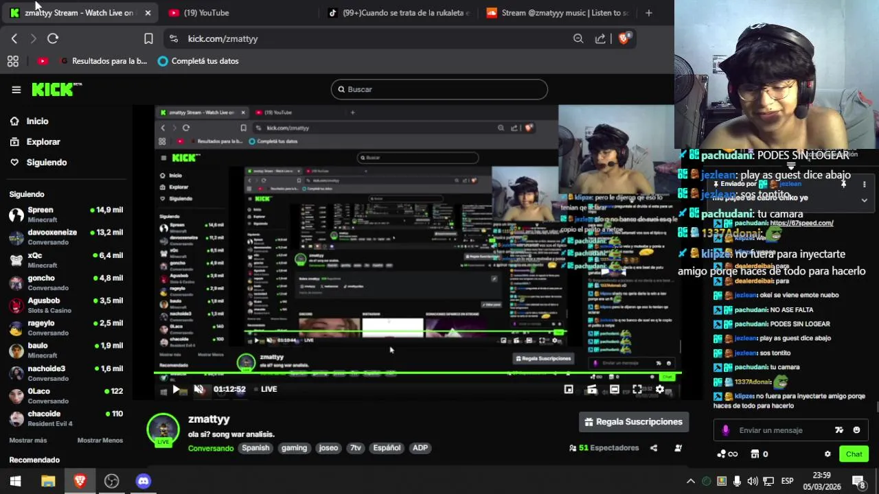Click zmattyy's live avatar
The width and height of the screenshot is (879, 494).
click(163, 430)
